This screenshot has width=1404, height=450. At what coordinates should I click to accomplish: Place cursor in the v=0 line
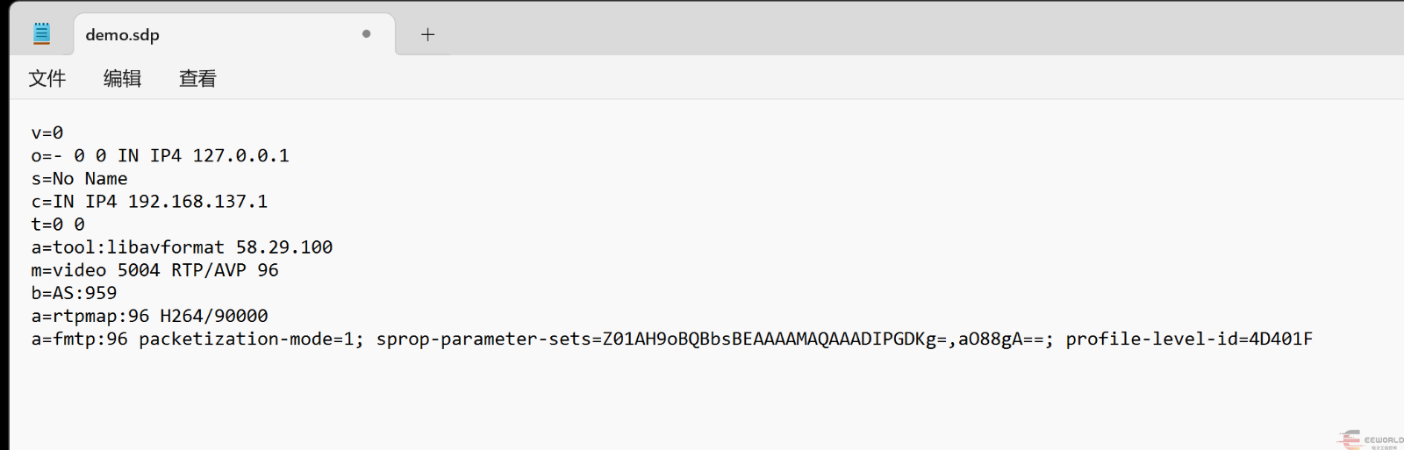pos(47,133)
